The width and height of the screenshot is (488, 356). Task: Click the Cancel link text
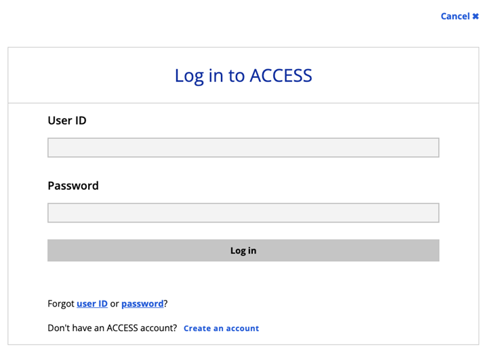(455, 16)
